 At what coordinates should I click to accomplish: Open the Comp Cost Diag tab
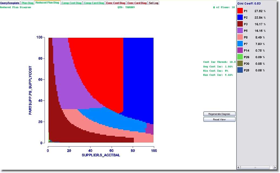(71, 3)
